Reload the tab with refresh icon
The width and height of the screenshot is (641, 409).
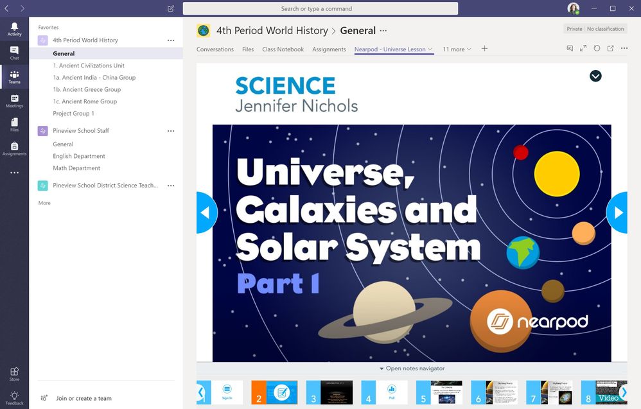coord(597,48)
